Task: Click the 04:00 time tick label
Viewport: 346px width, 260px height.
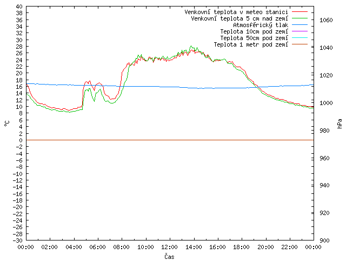Action: [x=74, y=247]
